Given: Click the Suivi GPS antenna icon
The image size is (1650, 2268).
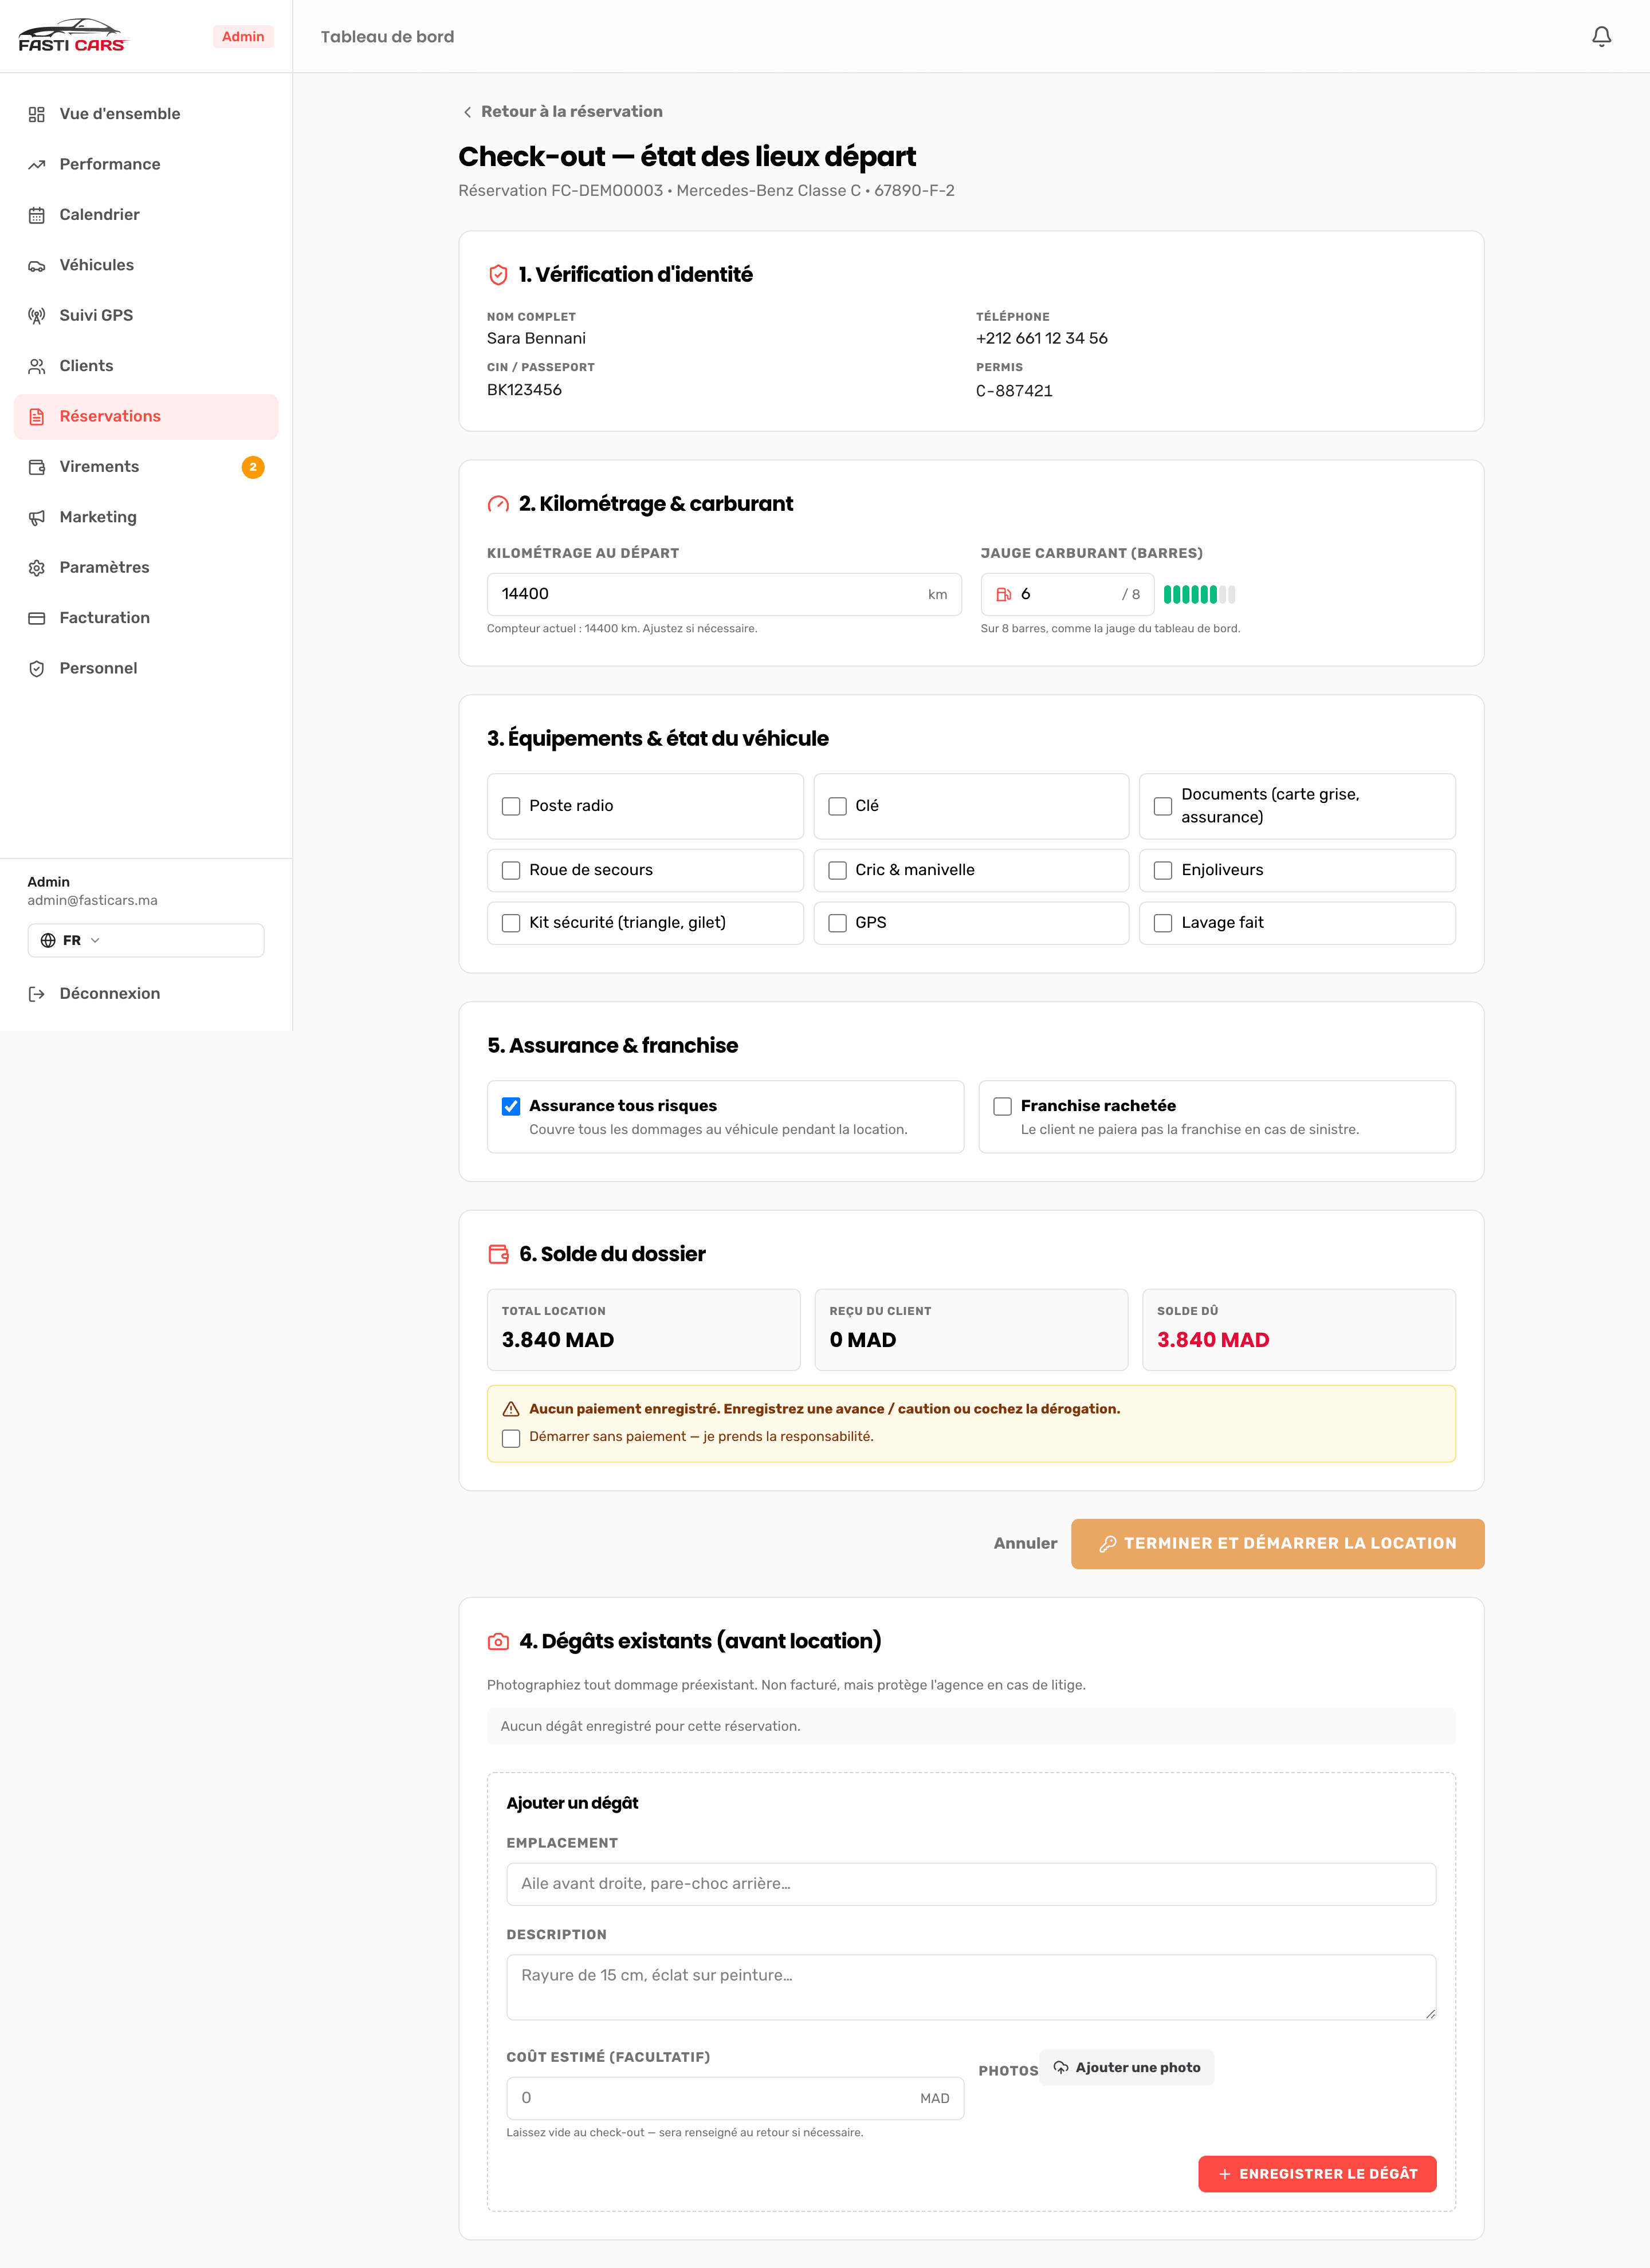Looking at the screenshot, I should point(37,316).
